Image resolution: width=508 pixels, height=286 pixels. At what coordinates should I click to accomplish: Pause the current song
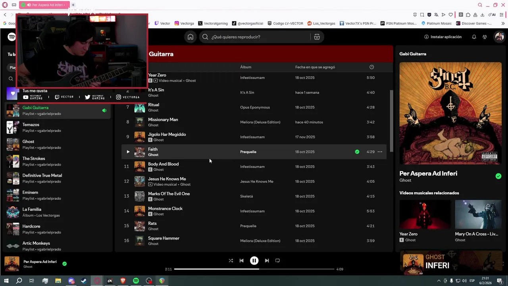(x=254, y=261)
